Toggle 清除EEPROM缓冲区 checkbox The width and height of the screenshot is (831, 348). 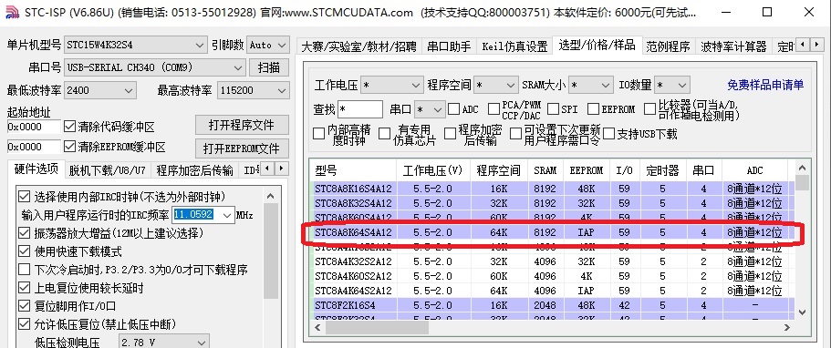click(69, 147)
